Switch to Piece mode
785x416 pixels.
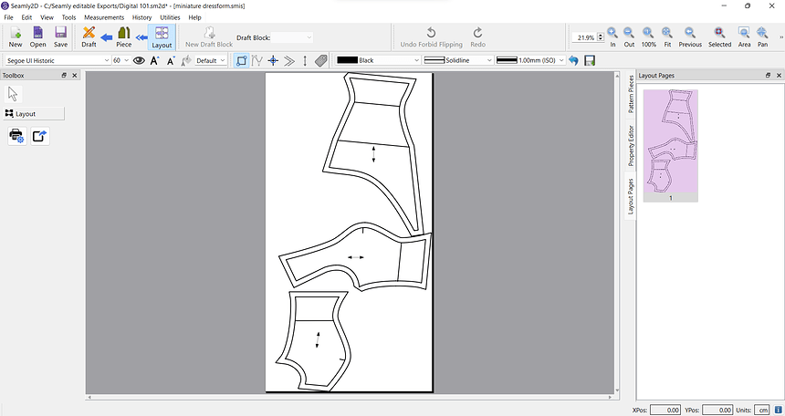[123, 37]
